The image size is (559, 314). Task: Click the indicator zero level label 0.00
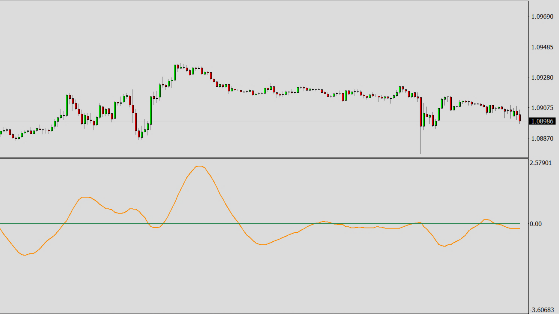coord(536,224)
